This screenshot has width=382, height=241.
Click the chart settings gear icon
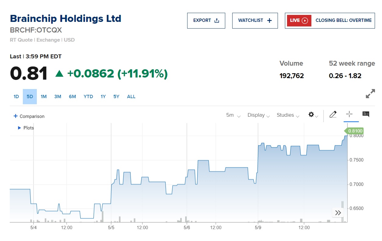coord(311,115)
